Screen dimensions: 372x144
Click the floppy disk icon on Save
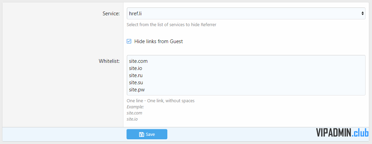coord(141,134)
